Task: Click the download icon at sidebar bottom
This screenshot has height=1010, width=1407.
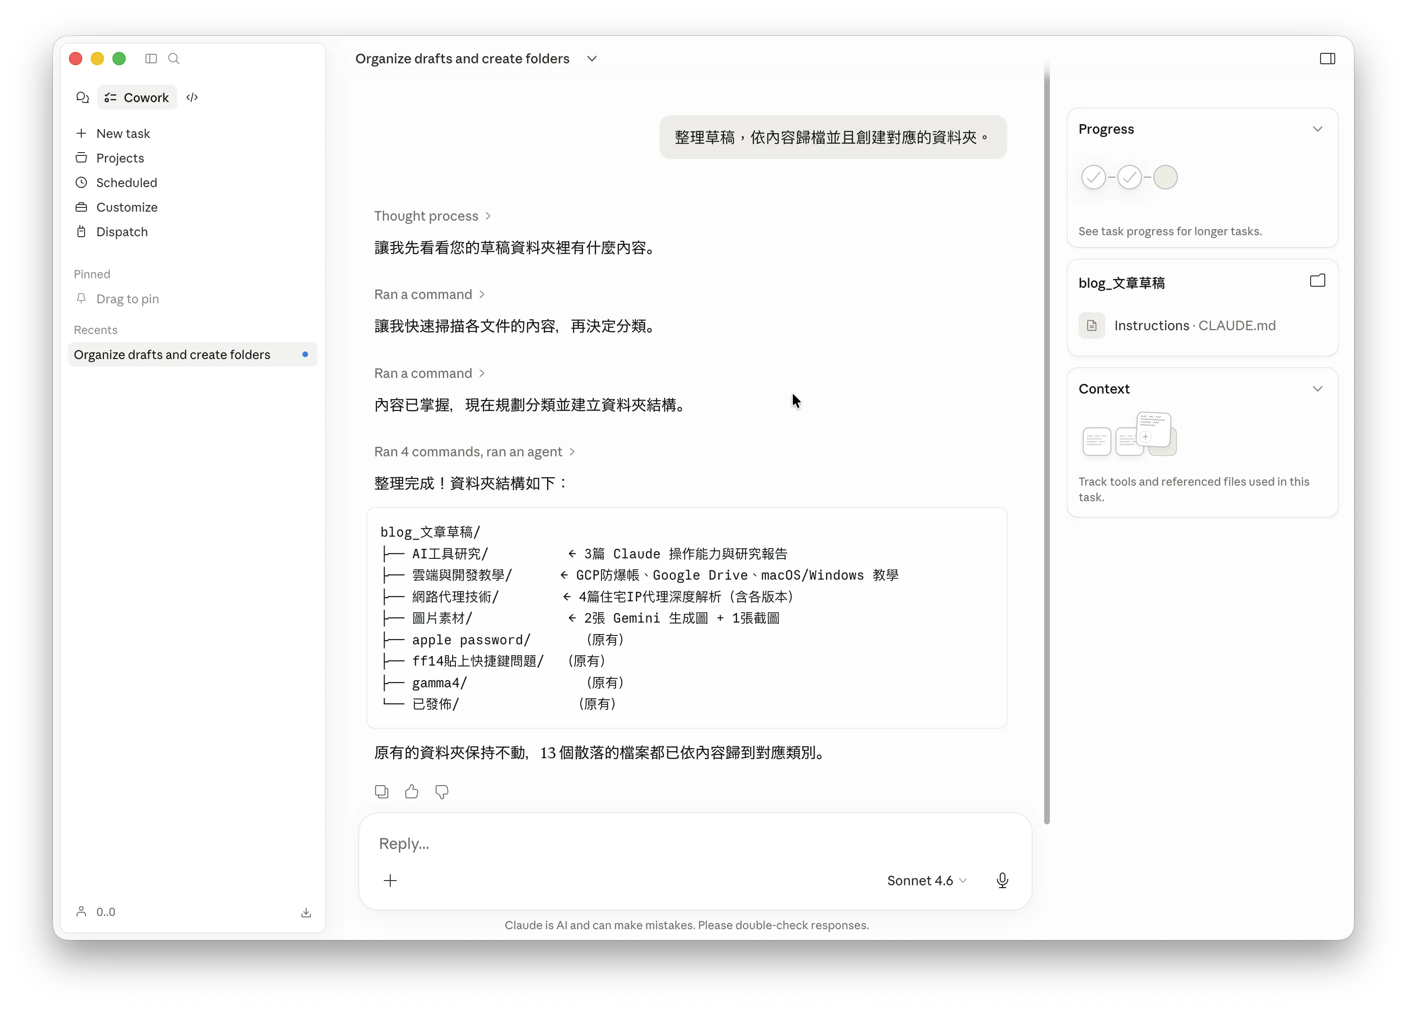Action: [x=306, y=912]
